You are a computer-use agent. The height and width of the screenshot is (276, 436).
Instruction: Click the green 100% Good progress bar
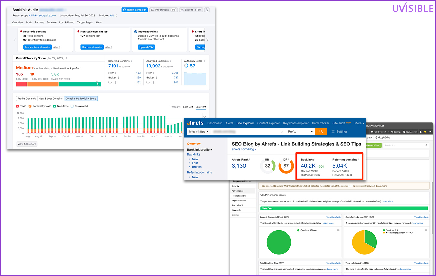click(x=344, y=208)
